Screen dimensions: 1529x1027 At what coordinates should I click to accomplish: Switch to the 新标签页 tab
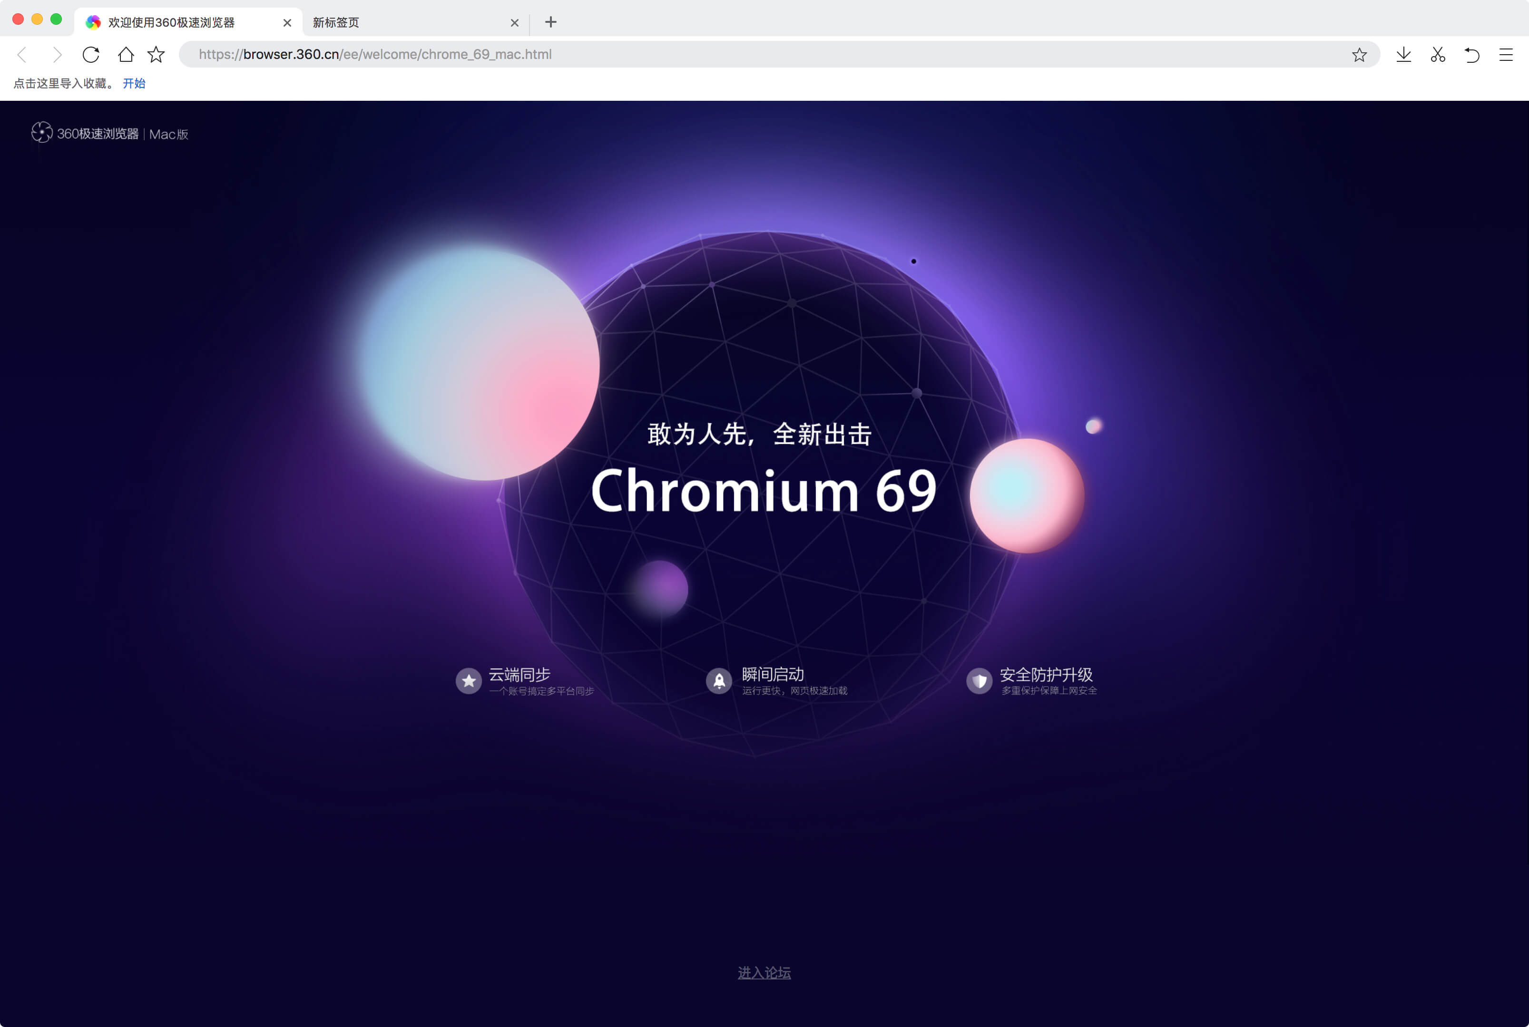[x=415, y=22]
